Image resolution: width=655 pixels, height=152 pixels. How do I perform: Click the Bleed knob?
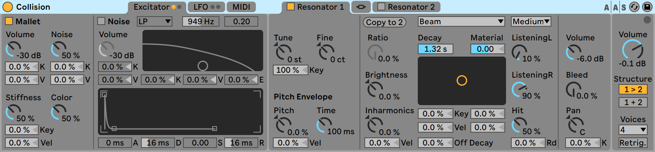pyautogui.click(x=573, y=90)
